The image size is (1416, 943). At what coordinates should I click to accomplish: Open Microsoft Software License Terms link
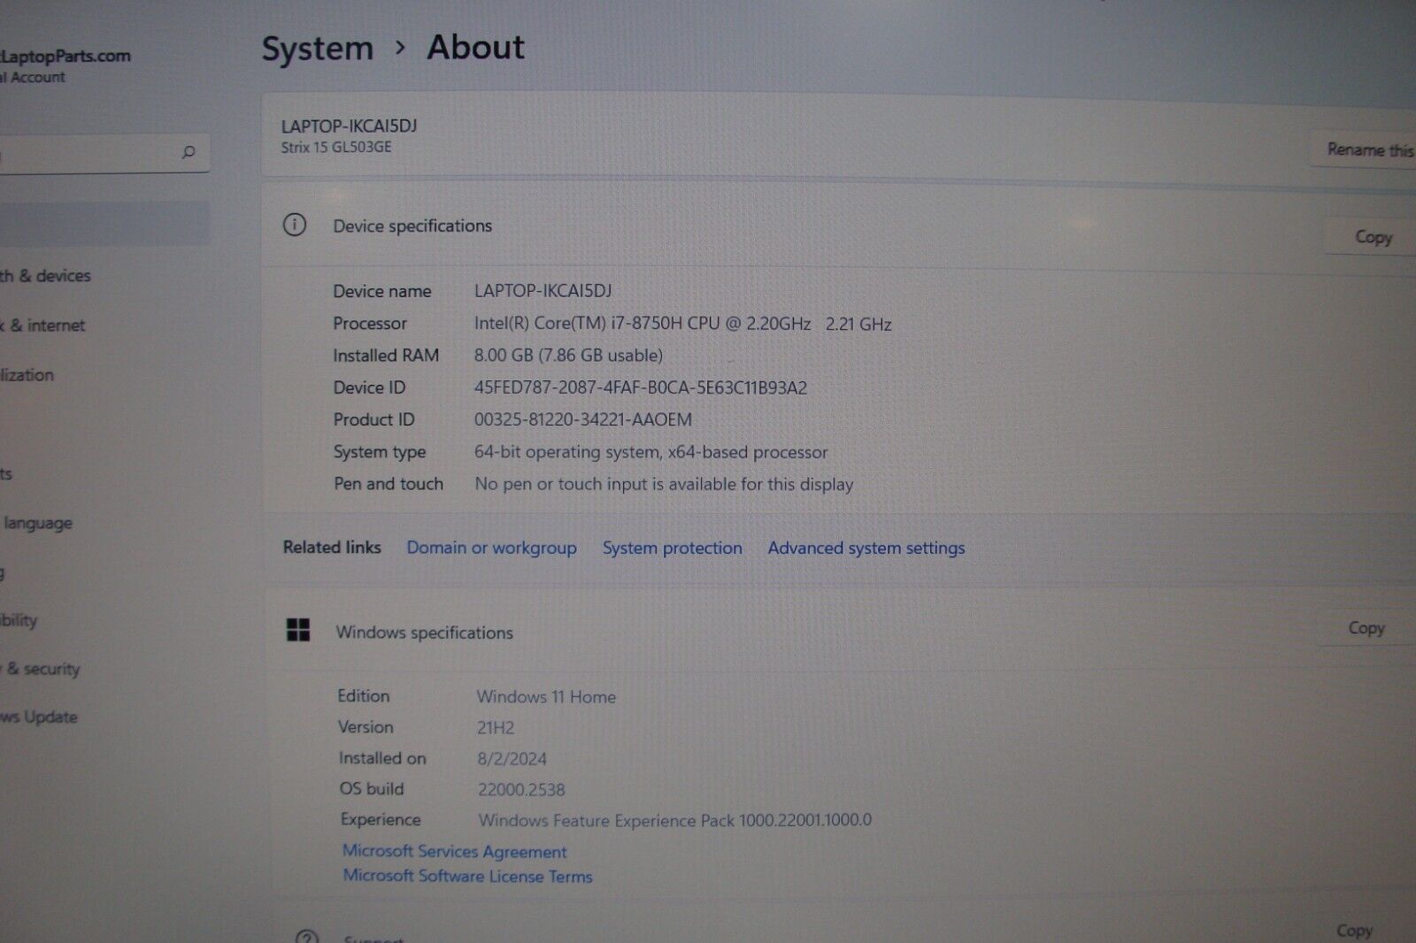pyautogui.click(x=467, y=876)
